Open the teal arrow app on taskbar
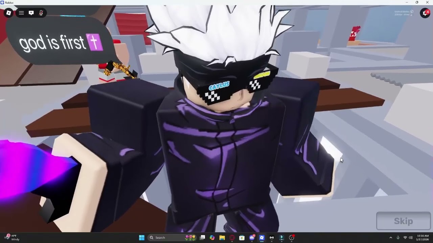433x243 pixels. [281, 238]
